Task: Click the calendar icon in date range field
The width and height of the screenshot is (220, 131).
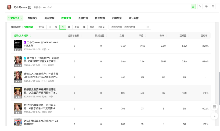Action: (x=148, y=27)
